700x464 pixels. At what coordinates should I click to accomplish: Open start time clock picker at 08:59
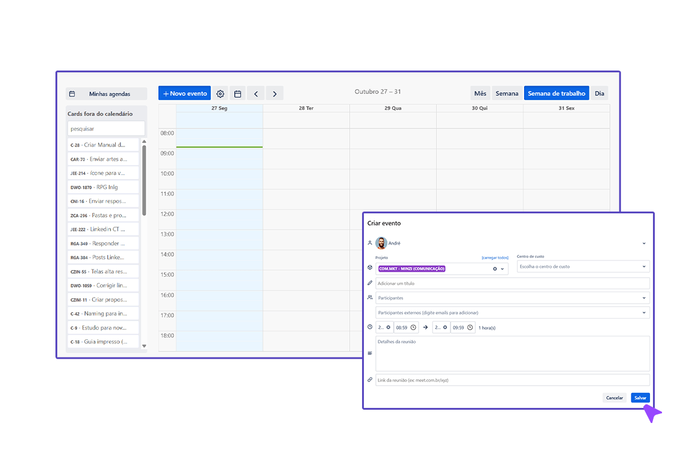(x=413, y=328)
